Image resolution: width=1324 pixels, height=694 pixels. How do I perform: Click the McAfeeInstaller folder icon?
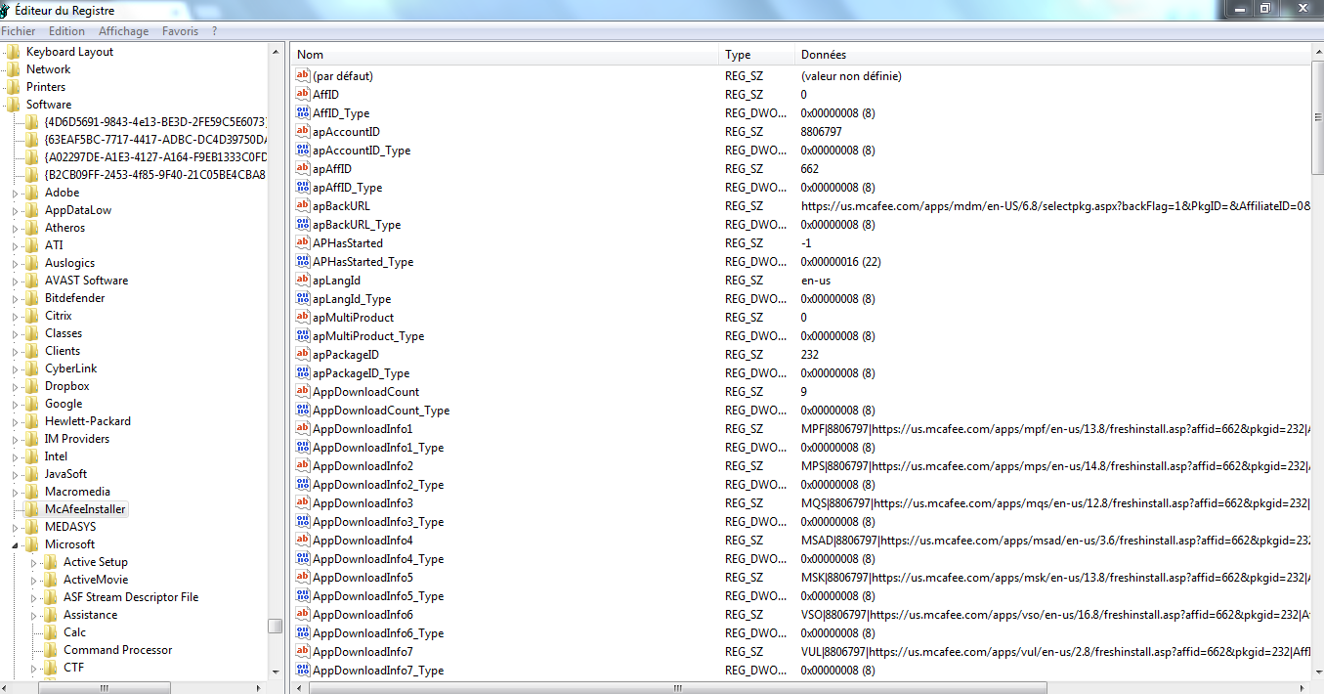(x=31, y=509)
